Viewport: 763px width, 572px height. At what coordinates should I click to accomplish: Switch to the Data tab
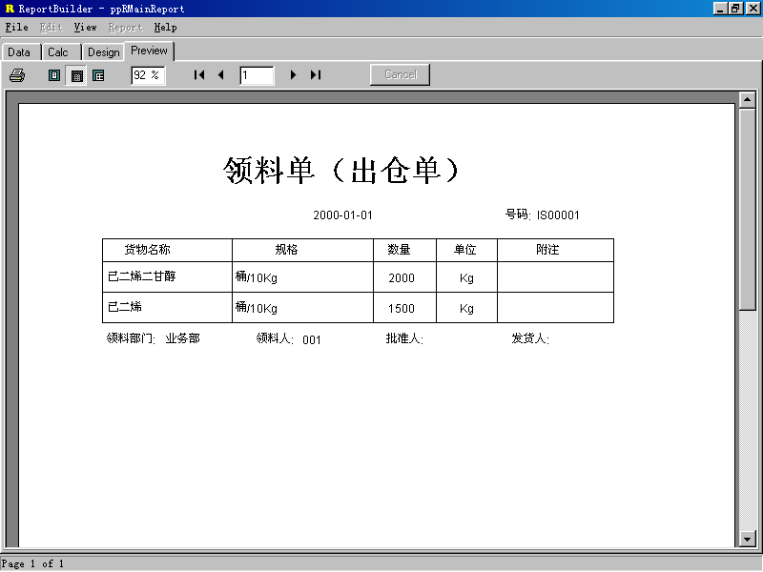click(19, 52)
